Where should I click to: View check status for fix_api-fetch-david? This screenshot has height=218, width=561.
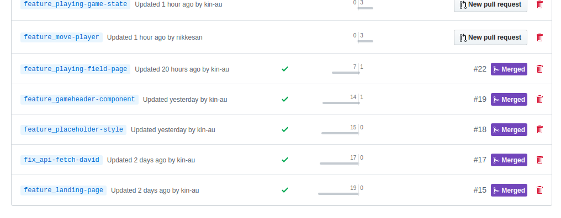[x=285, y=160]
